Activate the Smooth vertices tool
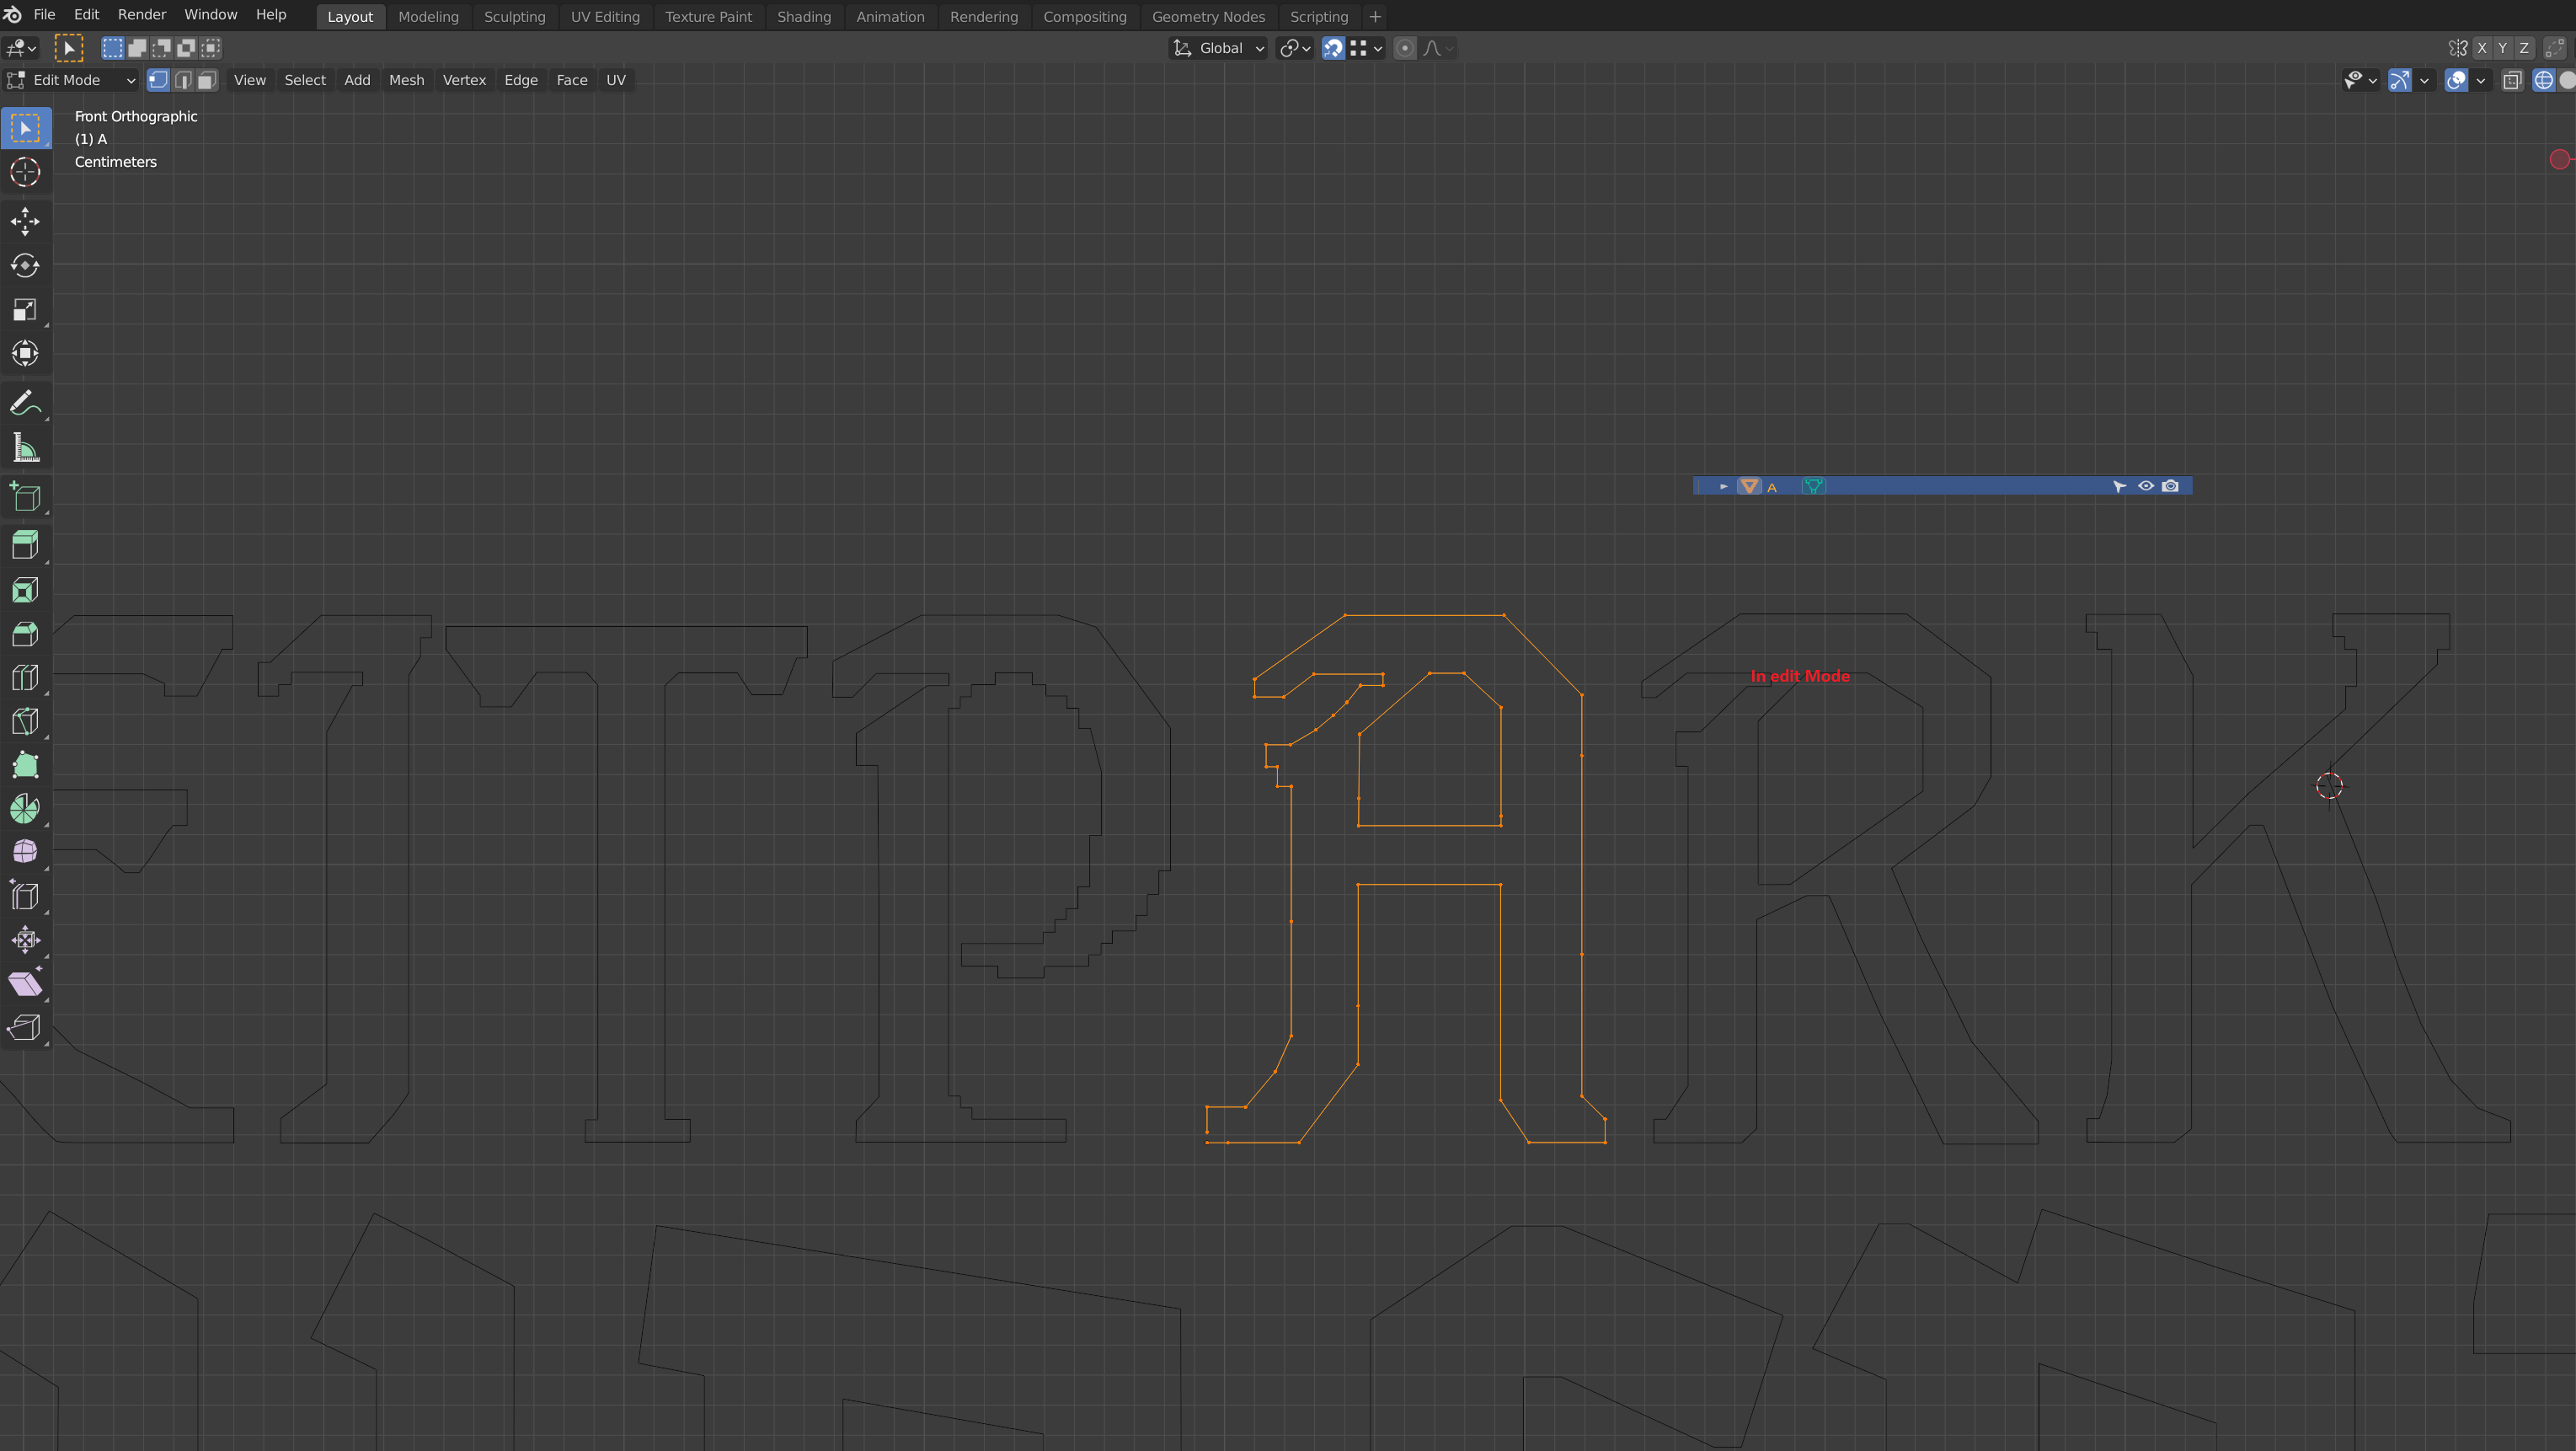The image size is (2576, 1451). [25, 852]
